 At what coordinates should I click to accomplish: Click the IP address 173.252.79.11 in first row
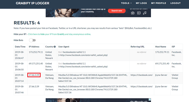36,52
